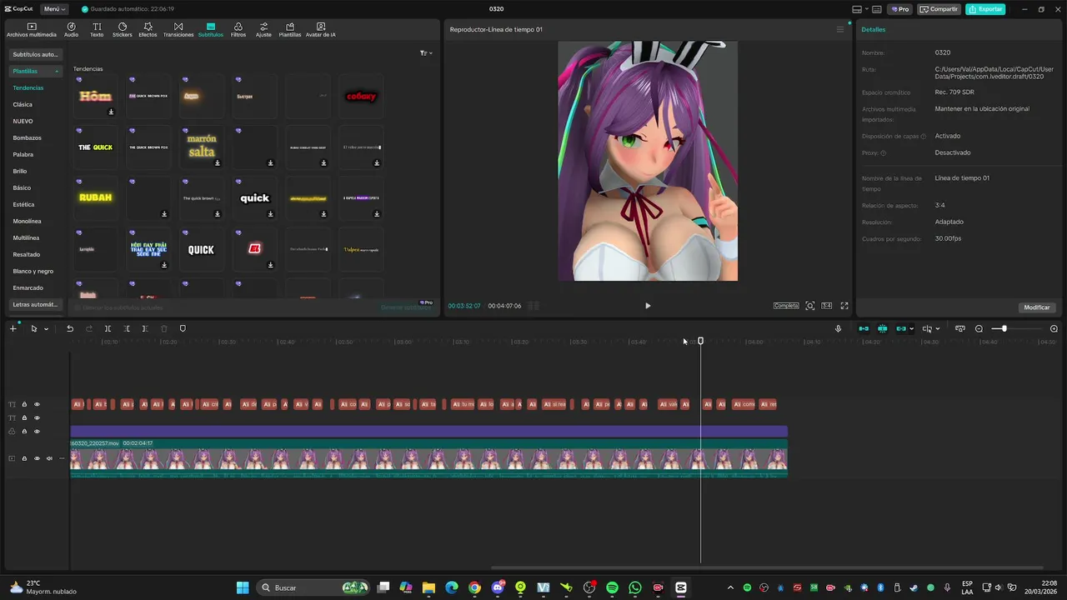This screenshot has height=600, width=1067.
Task: Open the selection tool mode dropdown arrow
Action: click(46, 329)
